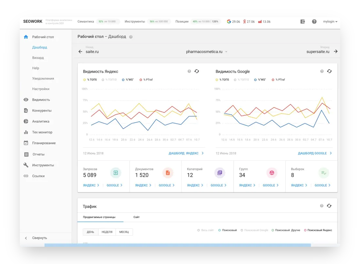Toggle Поисковый Яндекс traffic series
This screenshot has height=264, width=360.
[x=318, y=230]
